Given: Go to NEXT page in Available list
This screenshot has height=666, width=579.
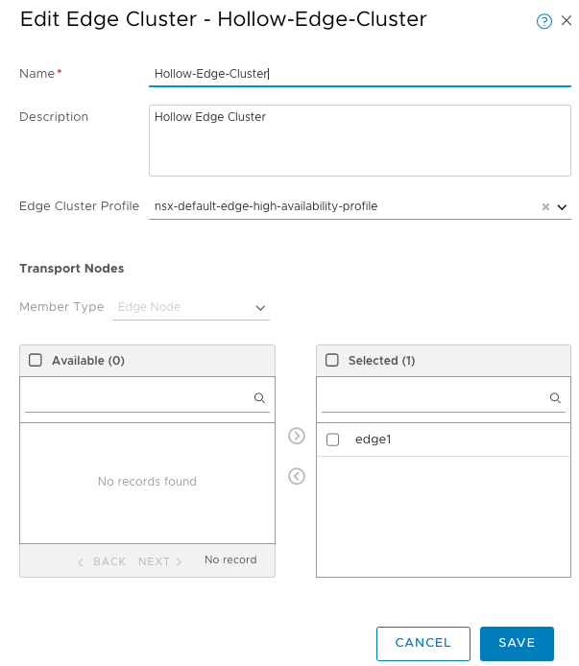Looking at the screenshot, I should (160, 561).
